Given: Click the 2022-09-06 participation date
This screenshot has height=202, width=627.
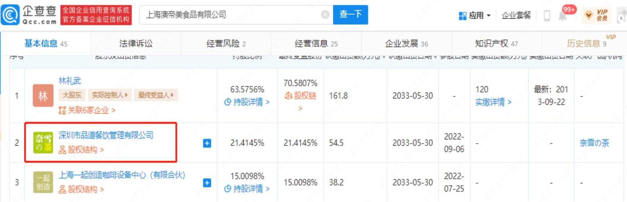Looking at the screenshot, I should 454,143.
